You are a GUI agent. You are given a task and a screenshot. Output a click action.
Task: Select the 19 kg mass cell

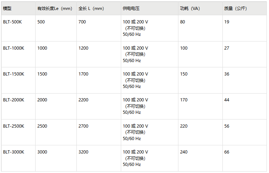[x=227, y=22]
